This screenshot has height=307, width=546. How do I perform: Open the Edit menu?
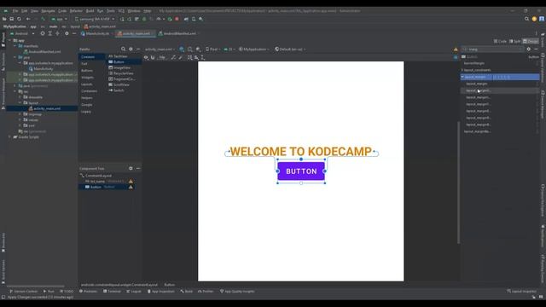tap(25, 11)
